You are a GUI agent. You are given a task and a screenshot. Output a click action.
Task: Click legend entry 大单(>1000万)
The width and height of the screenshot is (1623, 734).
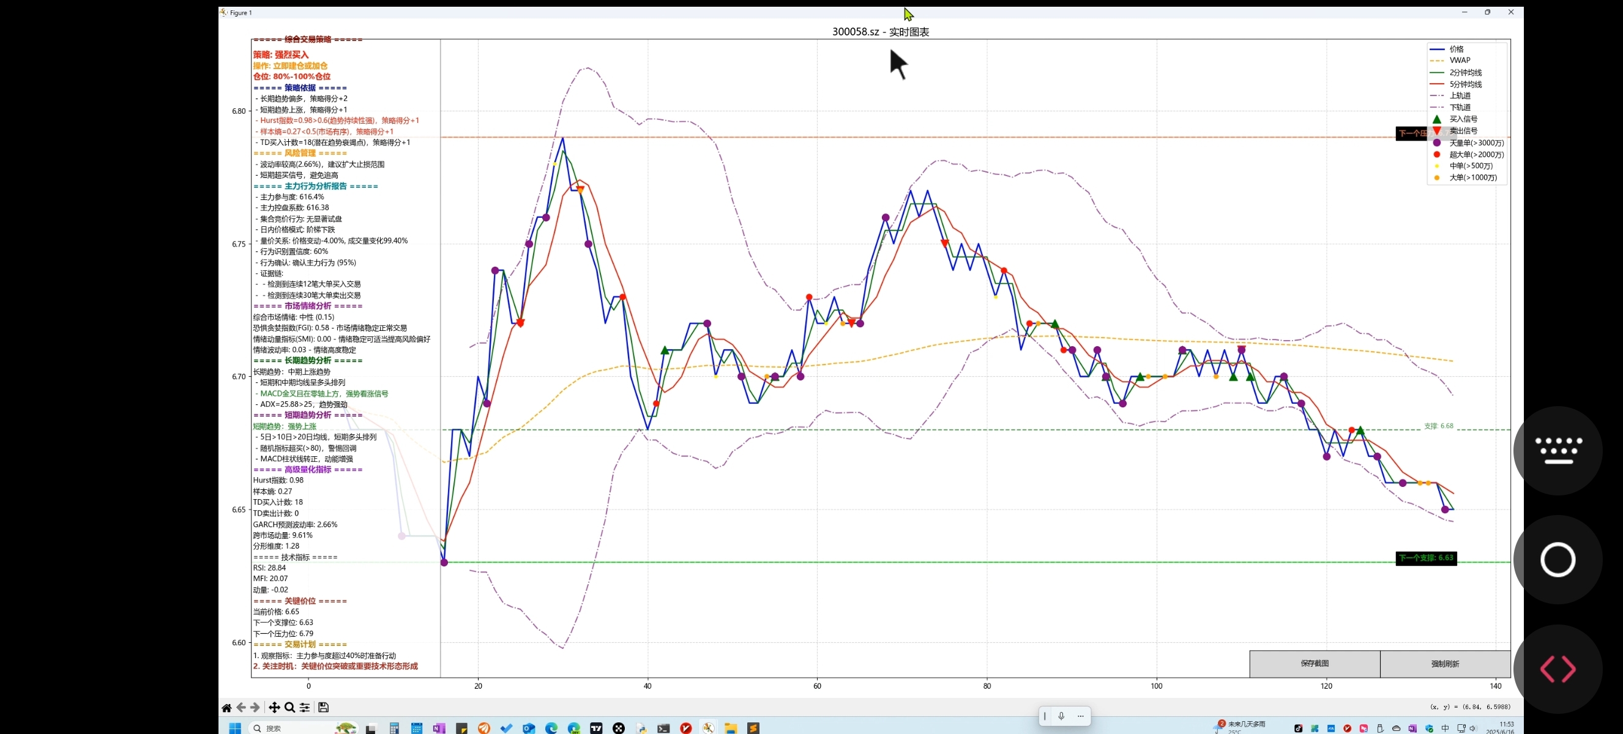(x=1472, y=177)
